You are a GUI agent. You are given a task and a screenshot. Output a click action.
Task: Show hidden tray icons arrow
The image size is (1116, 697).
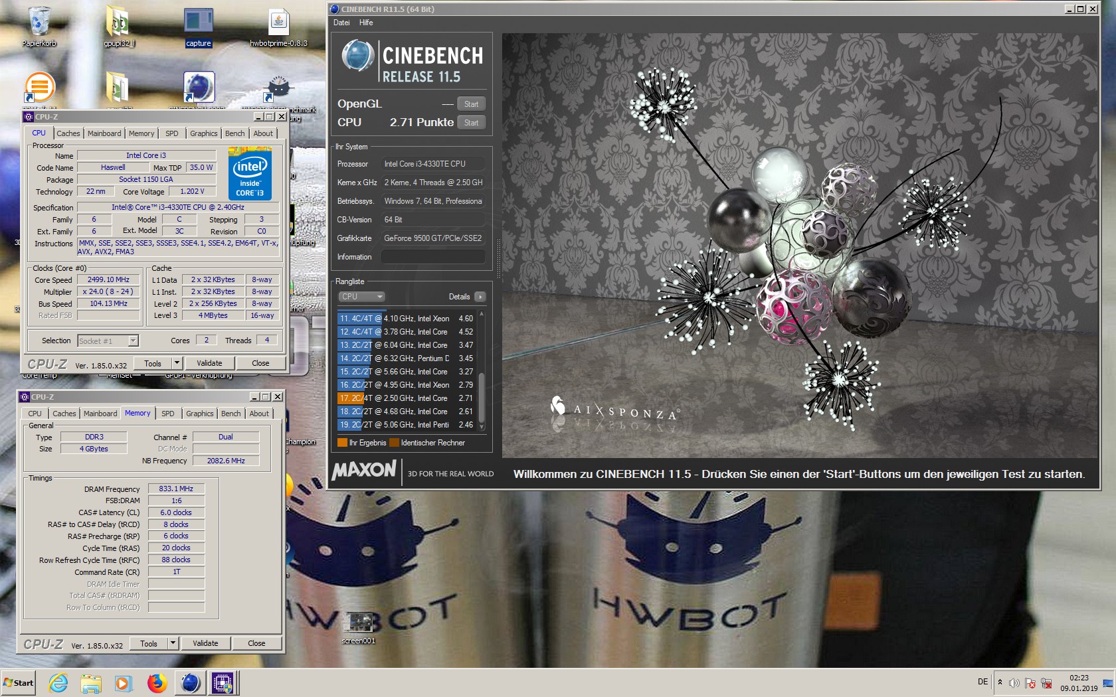point(1000,682)
